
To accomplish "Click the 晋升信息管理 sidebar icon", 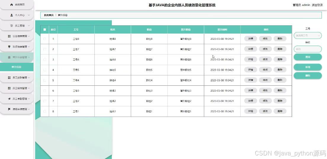I will [x=9, y=57].
